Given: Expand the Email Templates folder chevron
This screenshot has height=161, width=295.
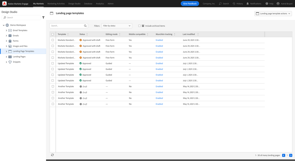Looking at the screenshot, I should pyautogui.click(x=6, y=30).
